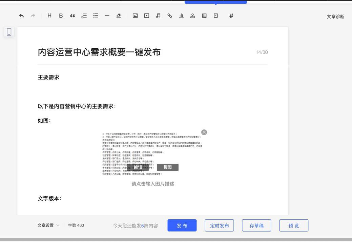
Task: Click the 主要需求 heading text
Action: (x=48, y=77)
